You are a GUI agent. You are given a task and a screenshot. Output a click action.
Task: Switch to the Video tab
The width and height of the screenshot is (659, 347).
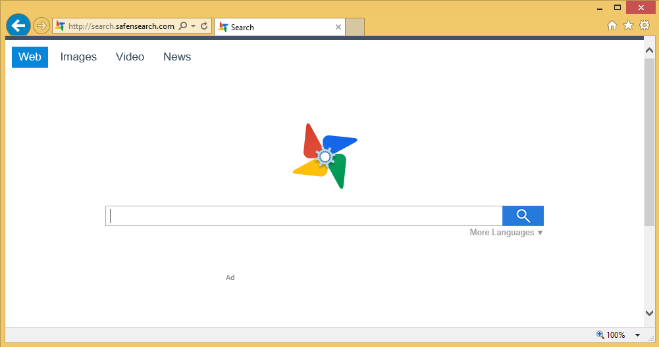pyautogui.click(x=130, y=57)
